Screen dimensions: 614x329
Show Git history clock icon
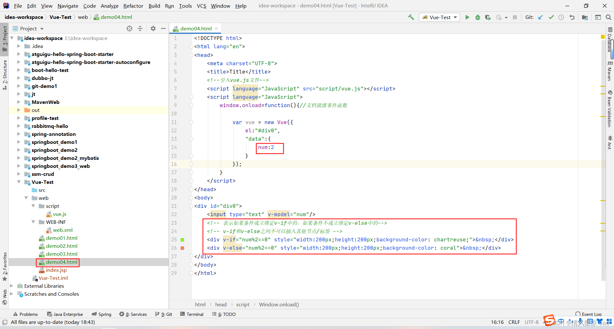pyautogui.click(x=561, y=17)
